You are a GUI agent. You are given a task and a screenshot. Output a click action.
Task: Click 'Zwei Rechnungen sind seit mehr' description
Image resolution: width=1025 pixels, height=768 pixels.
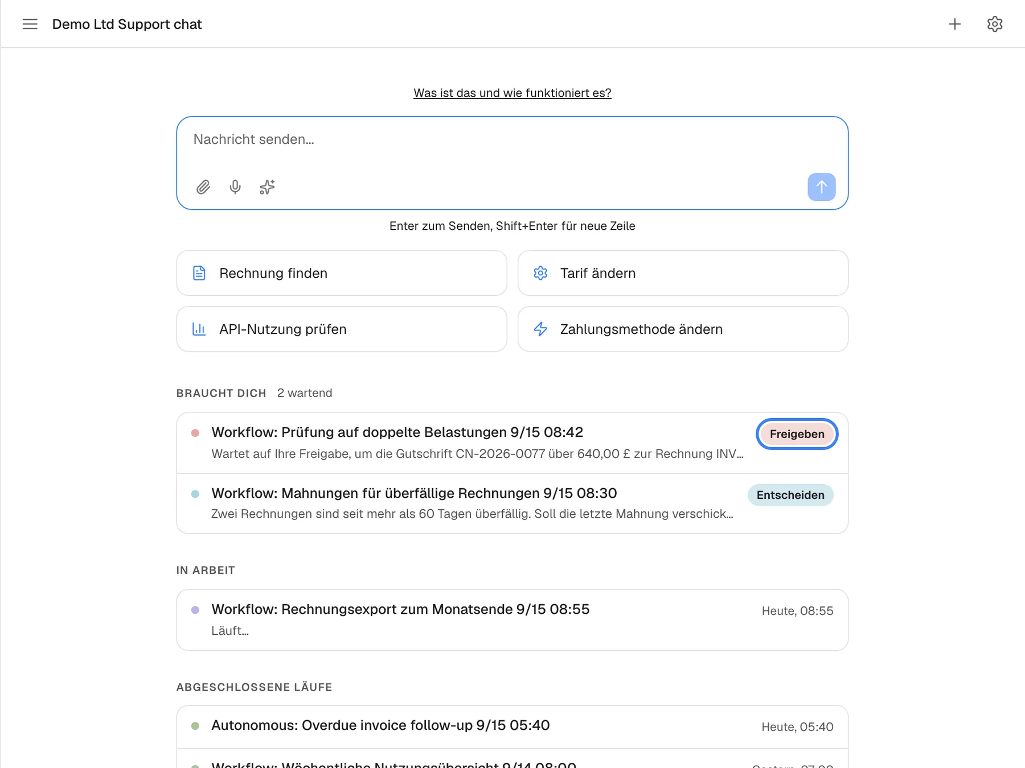(x=472, y=514)
